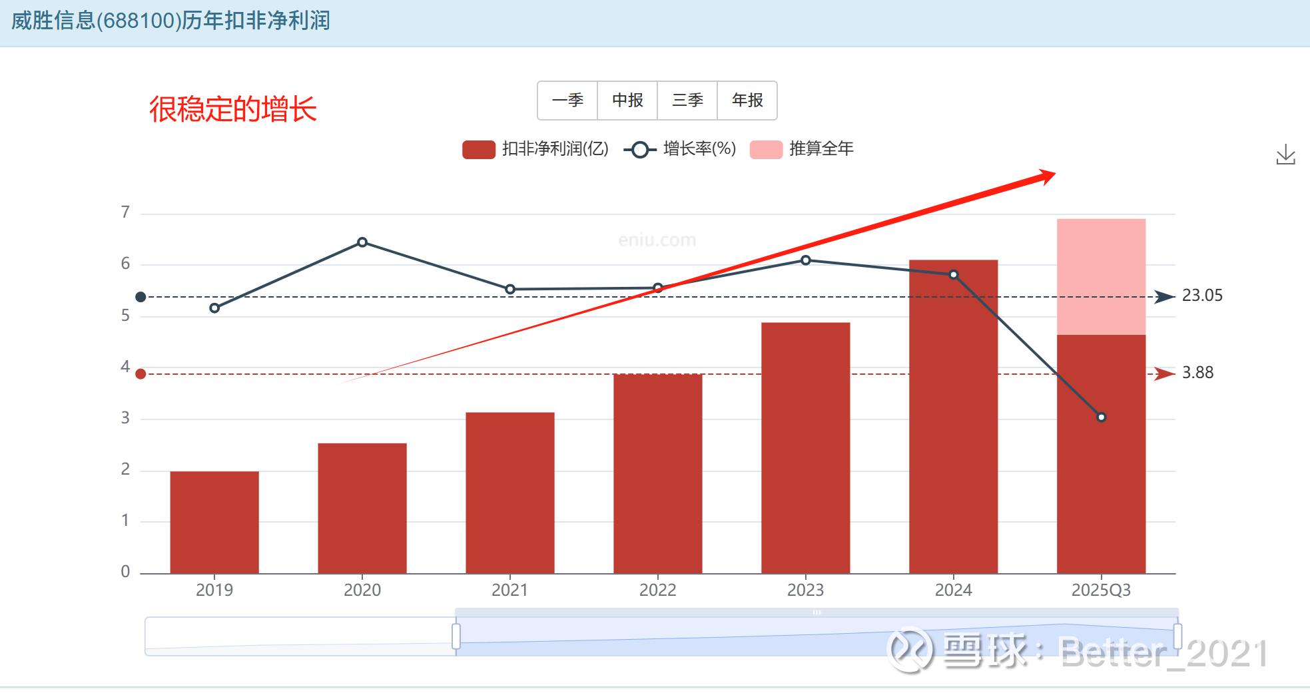Switch to the 一季 report tab
Image resolution: width=1310 pixels, height=693 pixels.
pos(567,101)
